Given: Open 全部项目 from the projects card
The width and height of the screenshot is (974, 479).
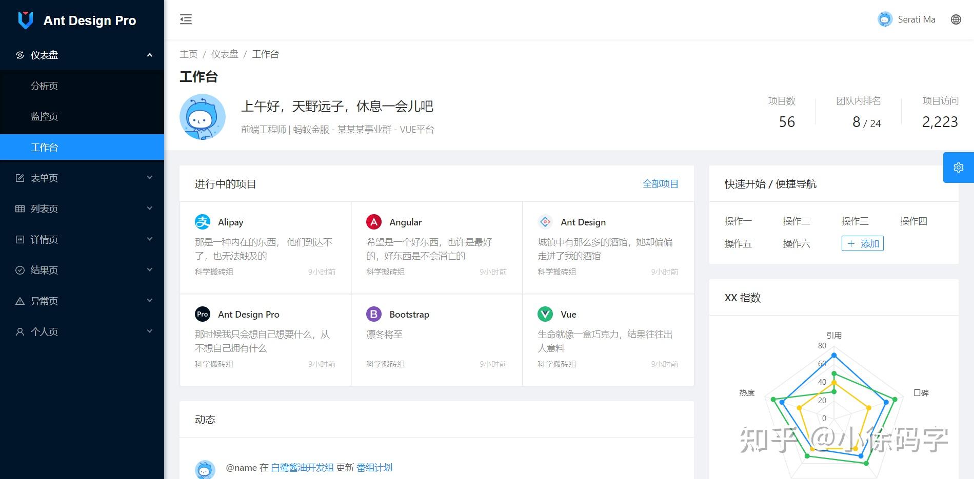Looking at the screenshot, I should [x=661, y=184].
